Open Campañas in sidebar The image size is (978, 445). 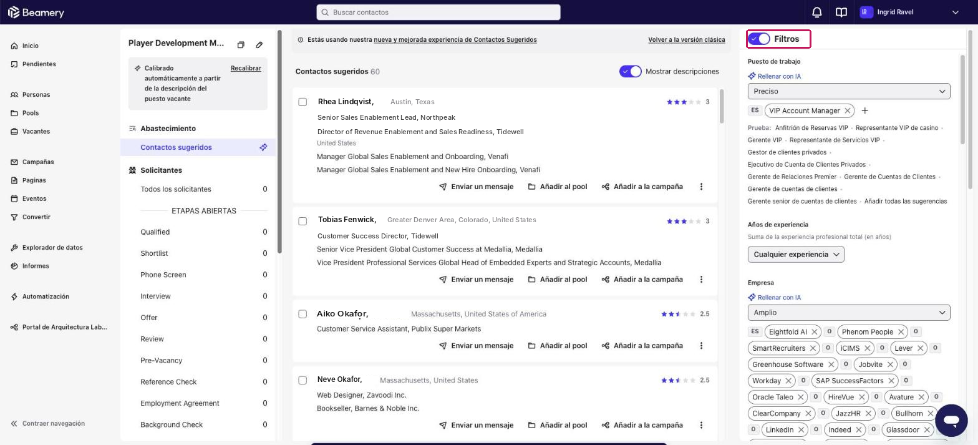[32, 162]
